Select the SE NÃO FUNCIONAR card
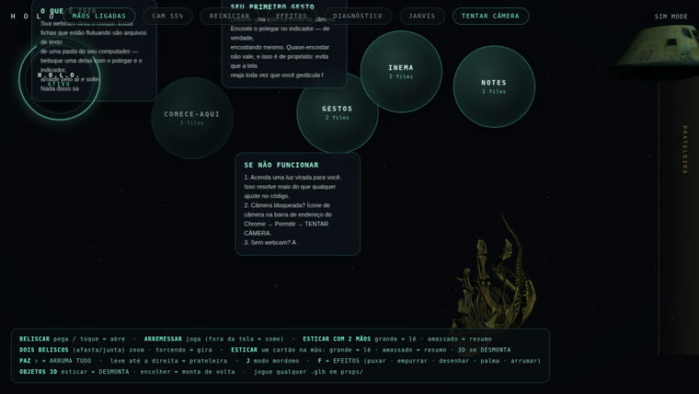Image resolution: width=699 pixels, height=394 pixels. (x=297, y=204)
